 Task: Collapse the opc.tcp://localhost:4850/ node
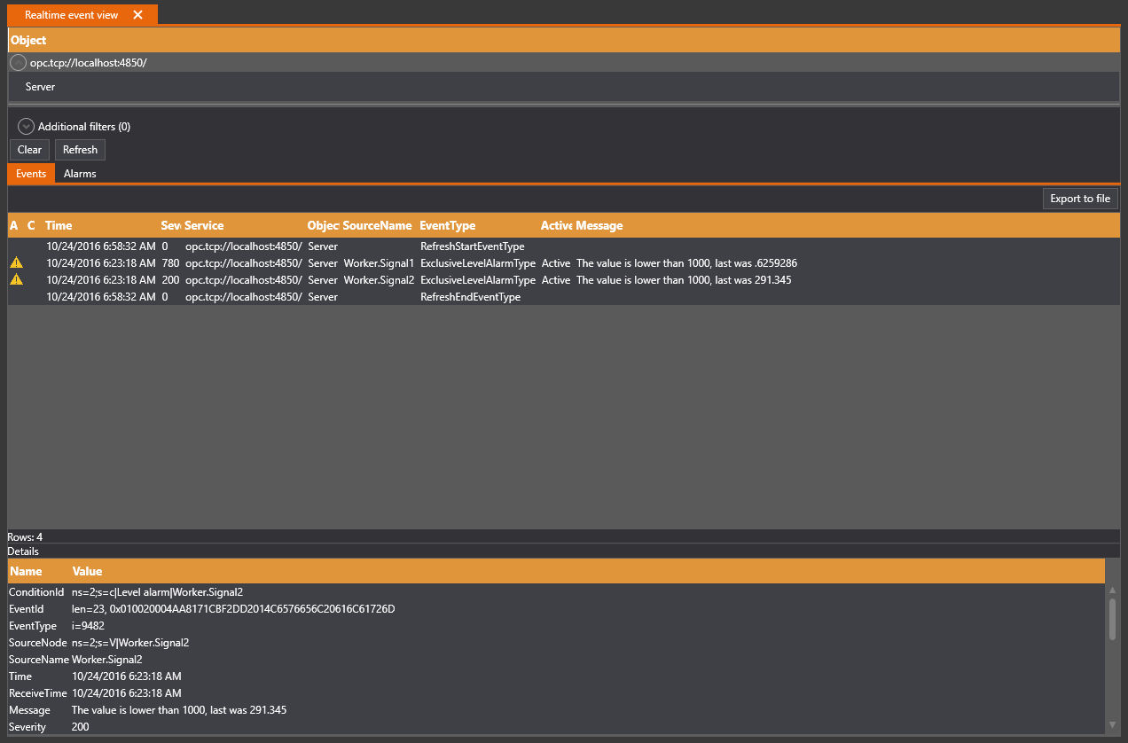(18, 63)
